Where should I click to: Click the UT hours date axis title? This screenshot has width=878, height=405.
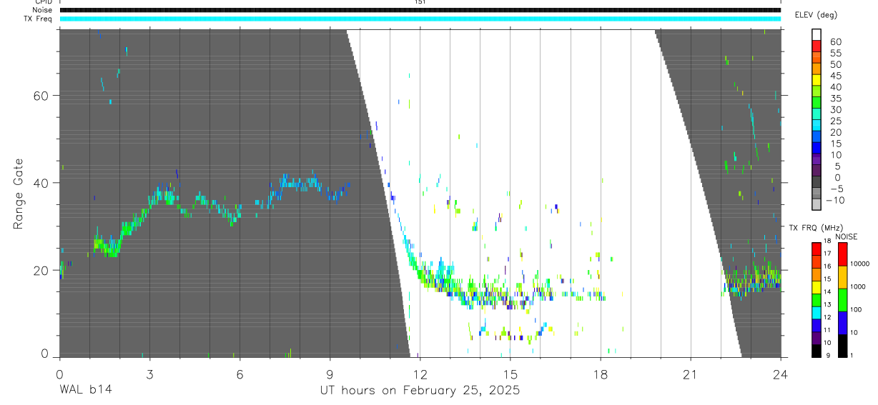(420, 390)
